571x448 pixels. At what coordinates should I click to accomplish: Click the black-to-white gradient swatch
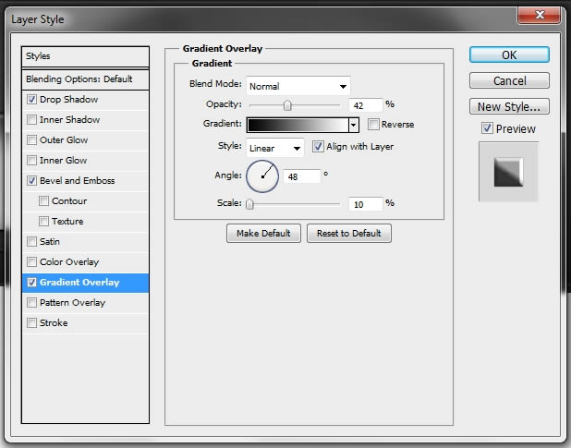[298, 125]
